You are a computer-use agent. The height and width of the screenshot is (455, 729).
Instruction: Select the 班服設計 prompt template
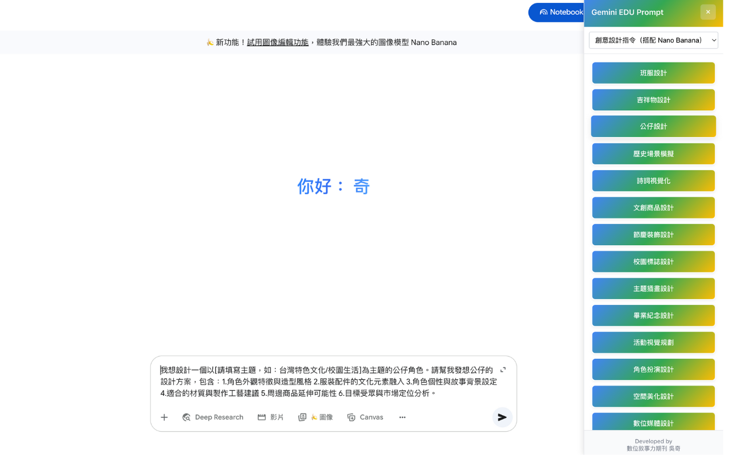click(x=653, y=73)
